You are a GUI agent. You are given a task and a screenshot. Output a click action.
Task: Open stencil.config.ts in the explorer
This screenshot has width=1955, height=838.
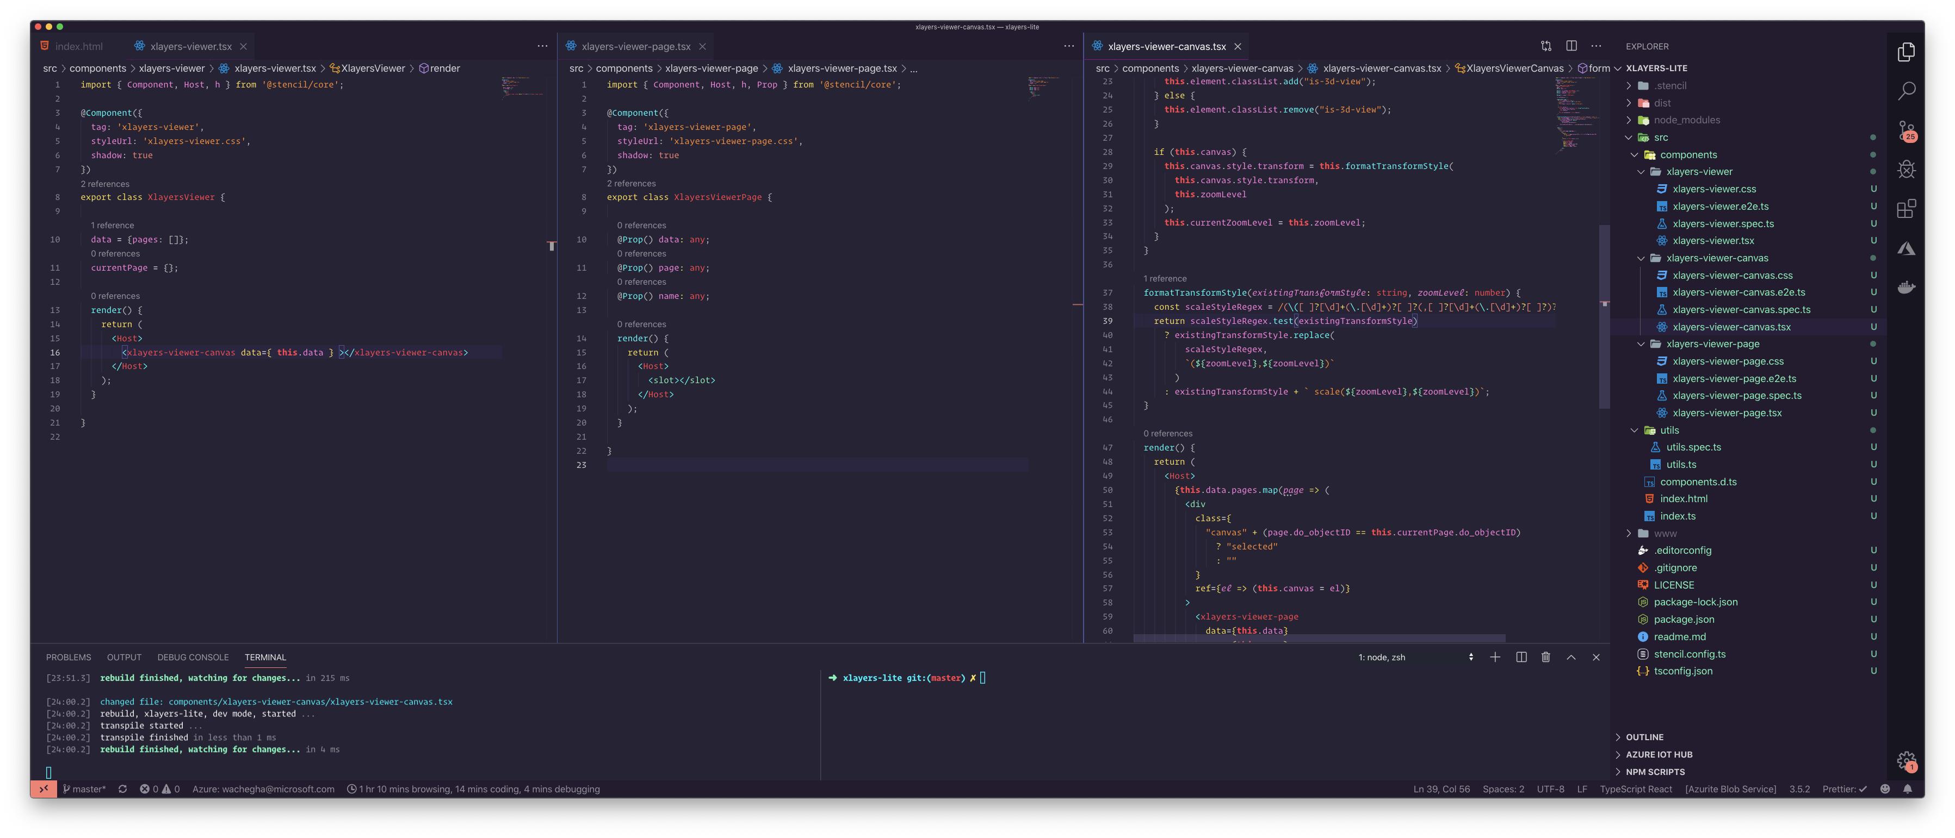[1690, 654]
